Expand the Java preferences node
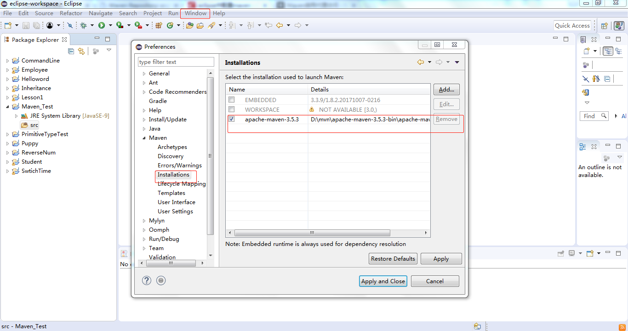 (x=144, y=129)
